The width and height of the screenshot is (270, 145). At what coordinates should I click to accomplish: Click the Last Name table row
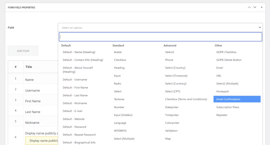tap(33, 110)
